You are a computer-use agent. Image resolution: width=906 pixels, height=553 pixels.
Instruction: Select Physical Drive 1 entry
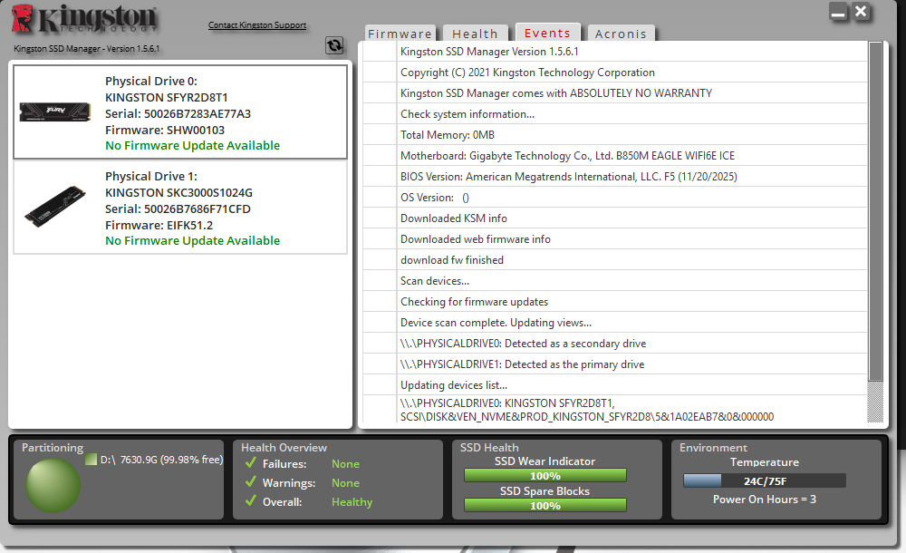(x=180, y=207)
